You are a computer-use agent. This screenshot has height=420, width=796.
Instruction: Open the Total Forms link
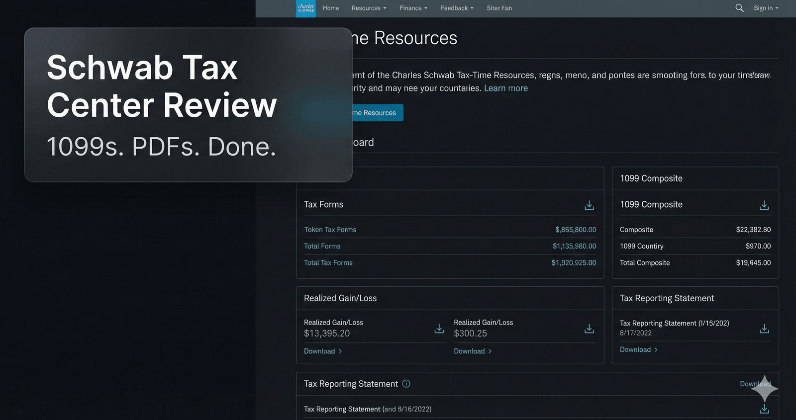[322, 246]
